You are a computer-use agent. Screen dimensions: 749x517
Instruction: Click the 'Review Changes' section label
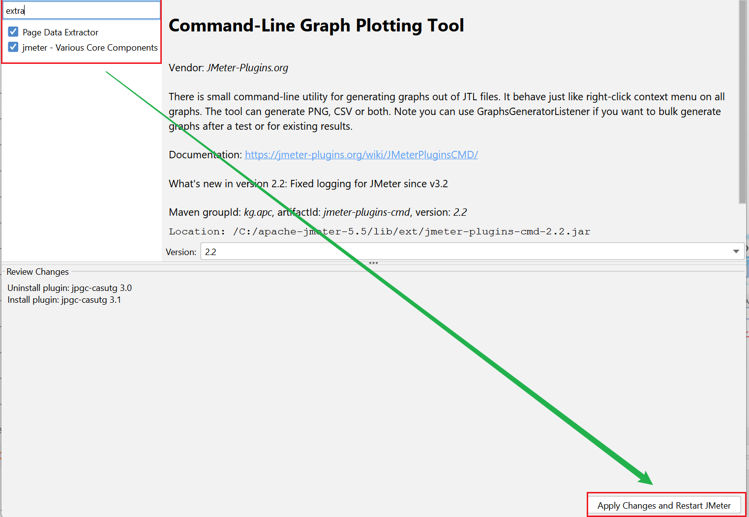(38, 272)
